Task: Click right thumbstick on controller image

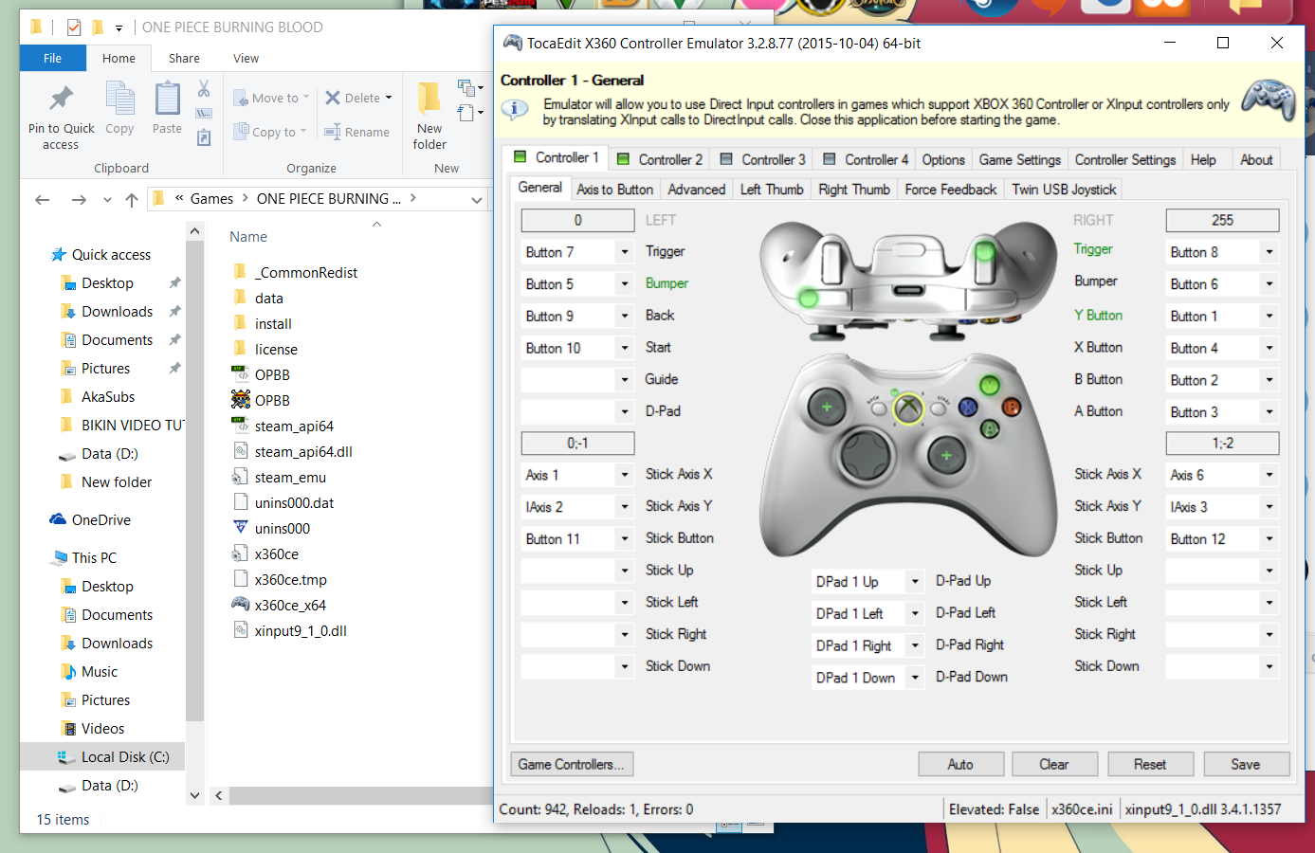Action: (946, 455)
